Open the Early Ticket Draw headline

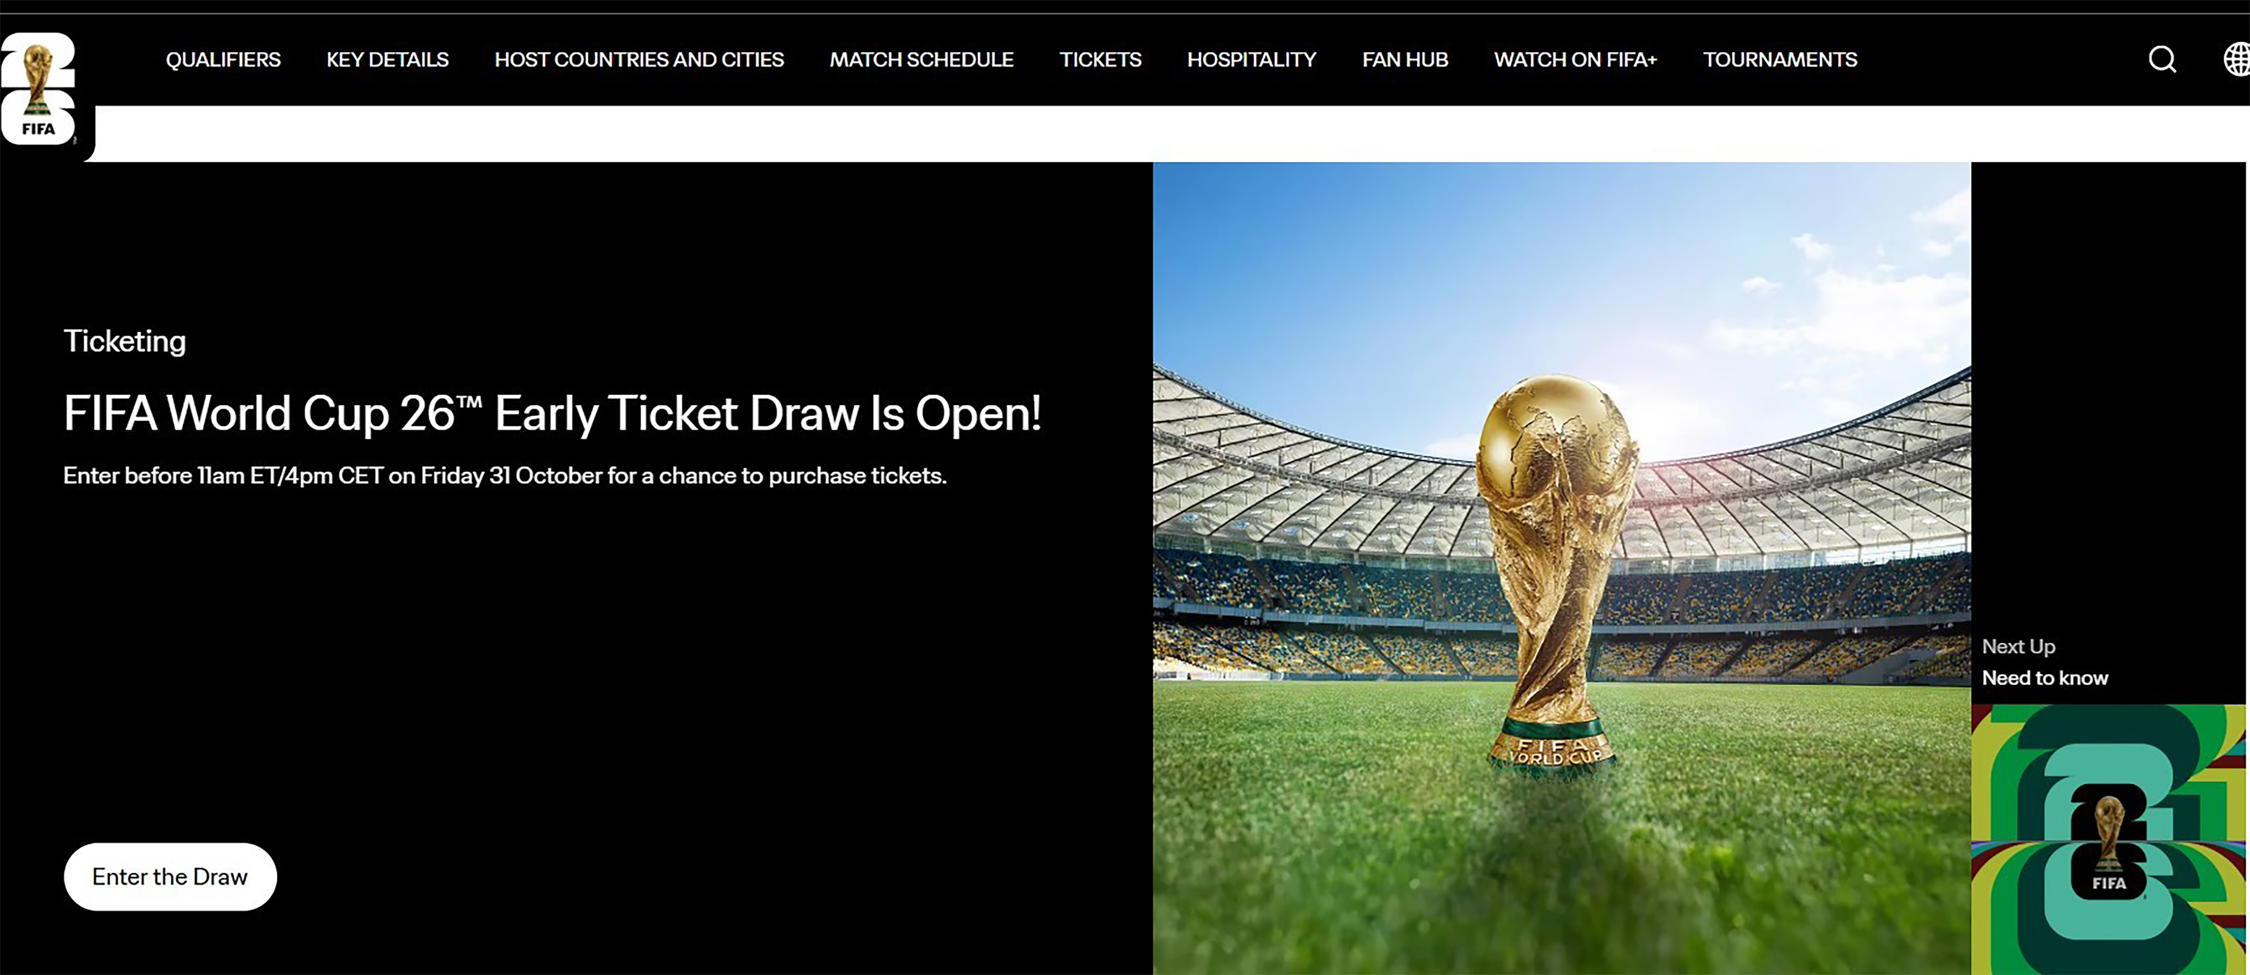click(552, 413)
